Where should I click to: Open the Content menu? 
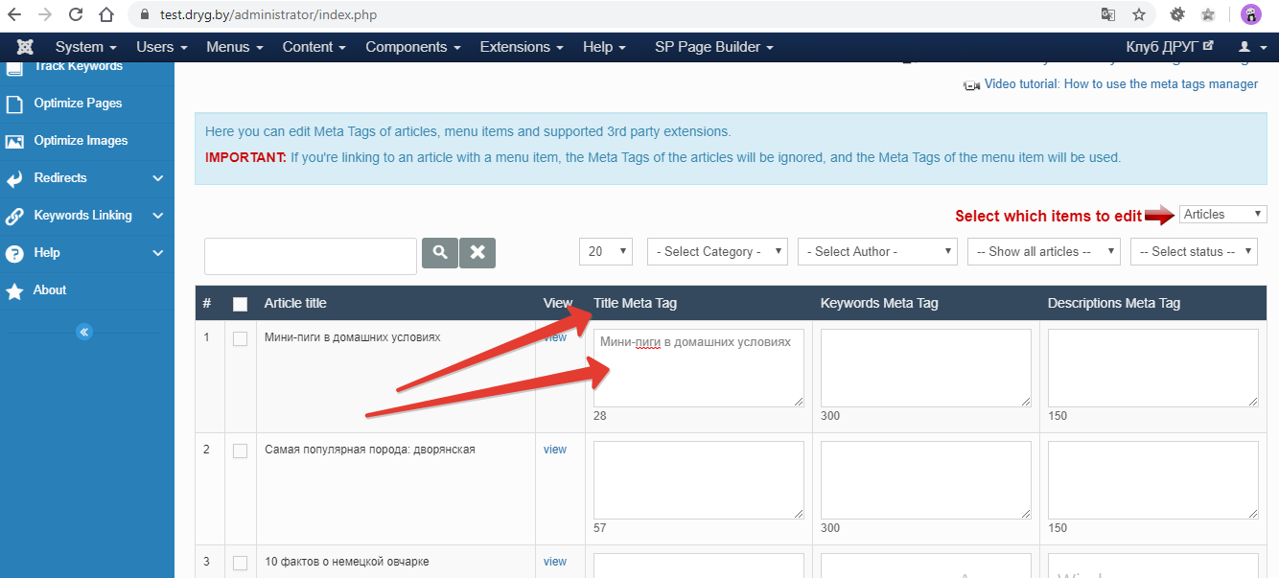314,47
